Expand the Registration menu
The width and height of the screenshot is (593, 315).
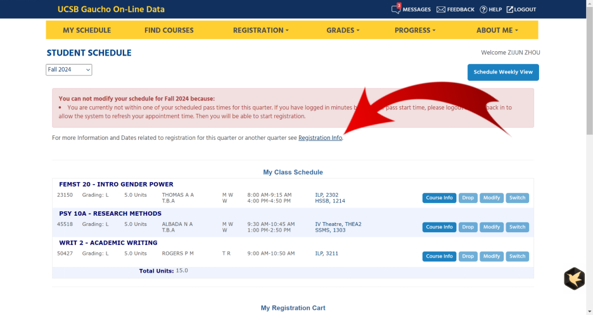260,30
